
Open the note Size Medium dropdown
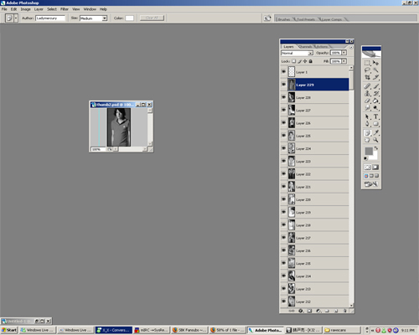(94, 18)
